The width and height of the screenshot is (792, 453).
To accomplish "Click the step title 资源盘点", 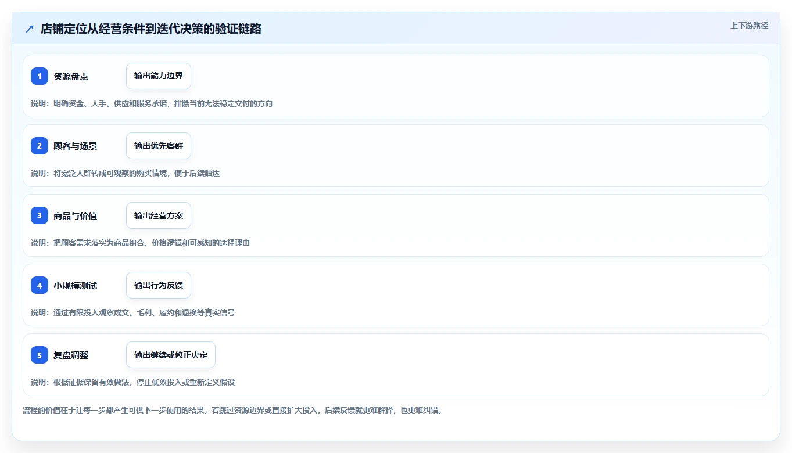I will tap(71, 76).
